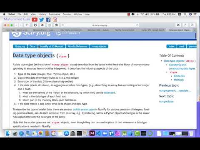Click the Share button in Safari toolbar
Screen dimensions: 200x150
tap(185, 25)
